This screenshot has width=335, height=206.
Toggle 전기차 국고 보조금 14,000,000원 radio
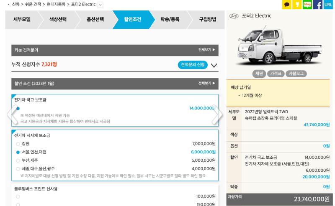point(18,109)
